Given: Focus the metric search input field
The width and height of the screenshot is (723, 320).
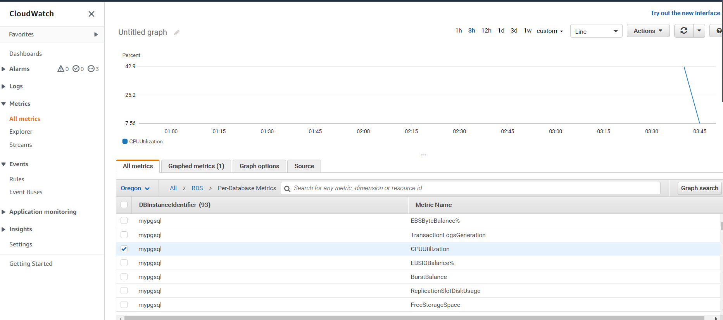Looking at the screenshot, I should pos(471,188).
